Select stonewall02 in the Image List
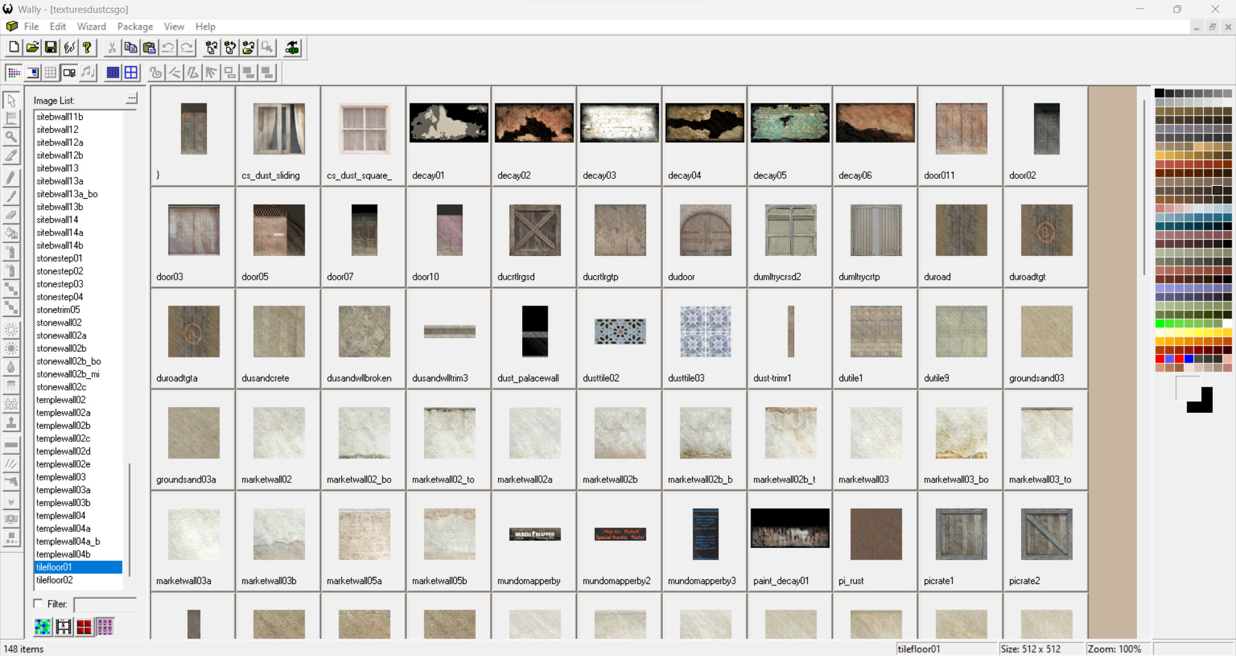This screenshot has height=656, width=1236. point(59,322)
